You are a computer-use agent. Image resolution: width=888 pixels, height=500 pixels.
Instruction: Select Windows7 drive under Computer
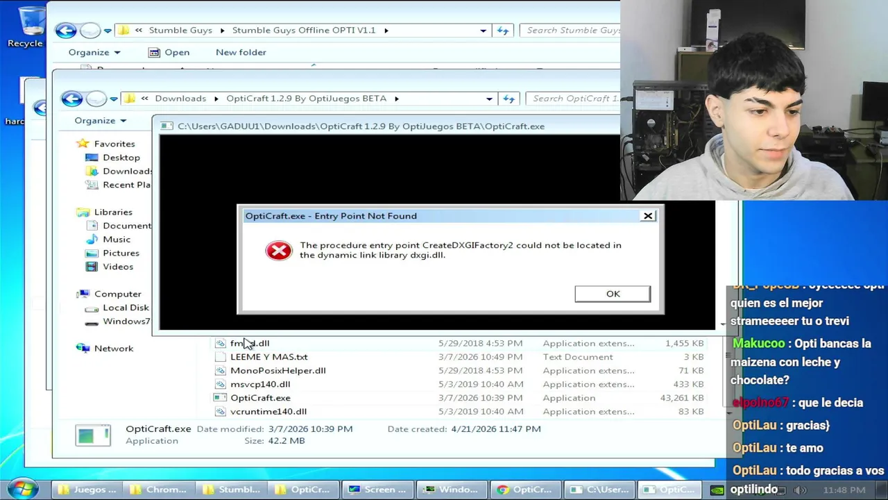(x=118, y=322)
